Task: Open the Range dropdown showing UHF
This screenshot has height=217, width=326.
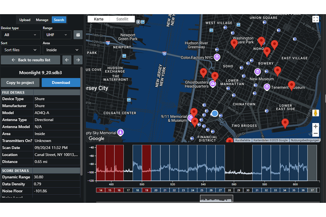Action: pos(57,35)
